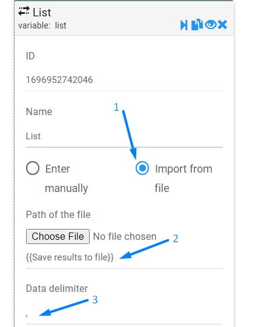
Task: Click the skip-to-end step icon in header
Action: point(184,25)
